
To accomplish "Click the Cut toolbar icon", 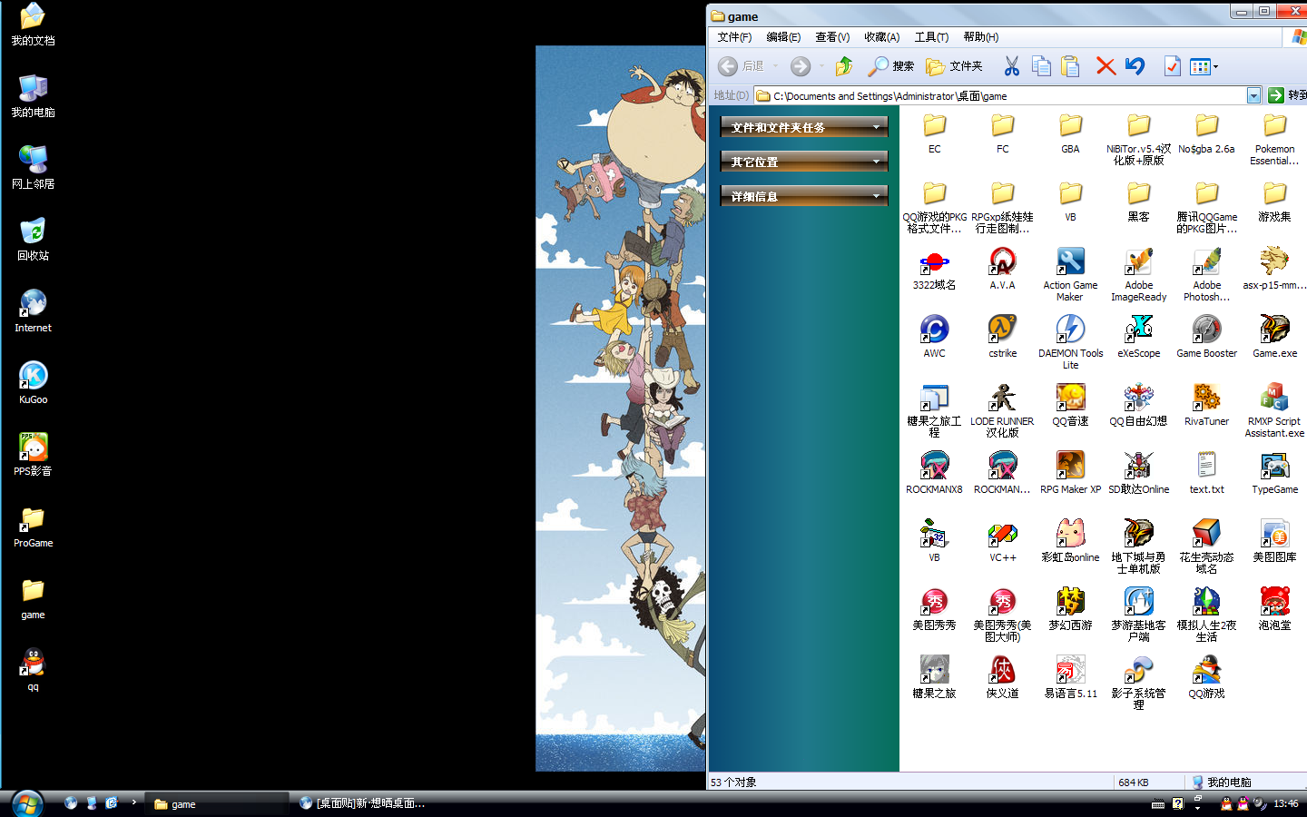I will (1011, 66).
